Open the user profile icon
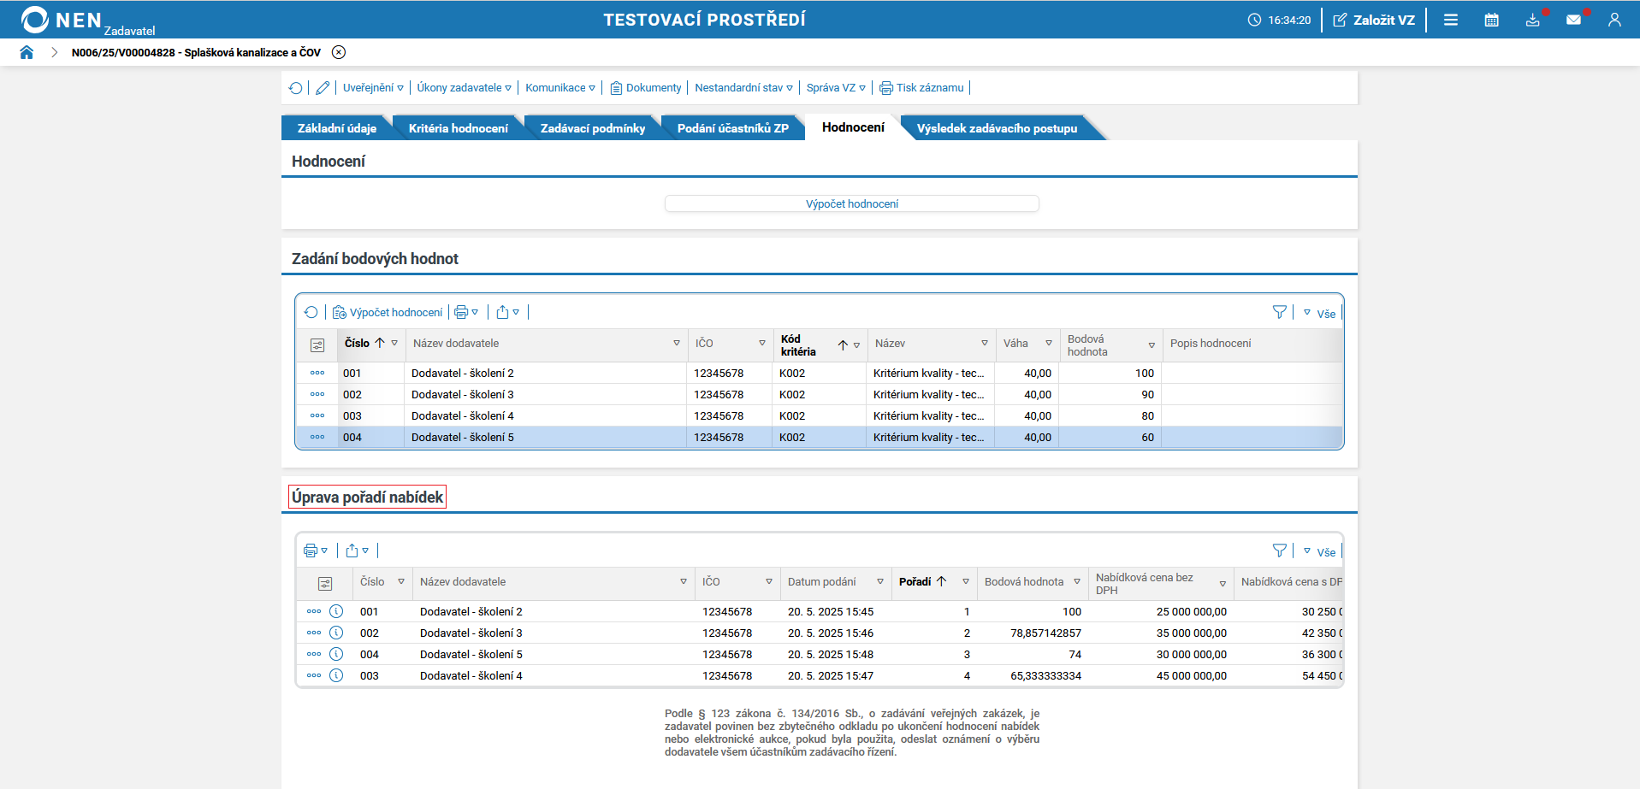Image resolution: width=1640 pixels, height=789 pixels. [1614, 20]
